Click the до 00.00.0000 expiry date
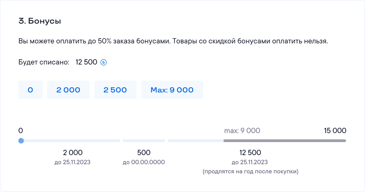The height and width of the screenshot is (192, 365). tap(144, 162)
